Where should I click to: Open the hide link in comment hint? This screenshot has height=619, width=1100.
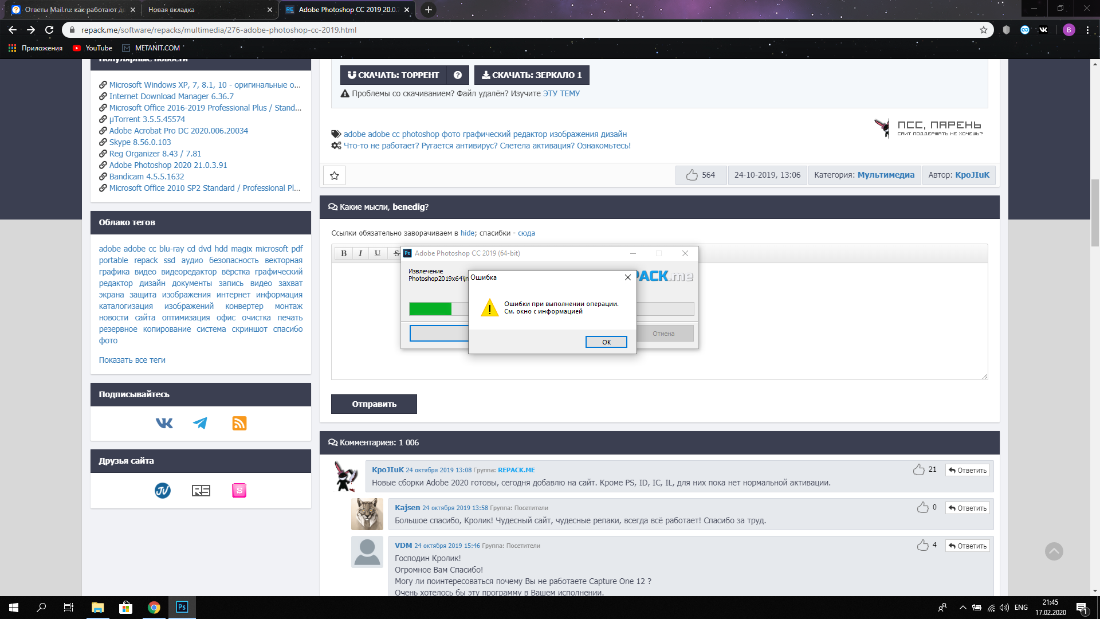pyautogui.click(x=467, y=233)
